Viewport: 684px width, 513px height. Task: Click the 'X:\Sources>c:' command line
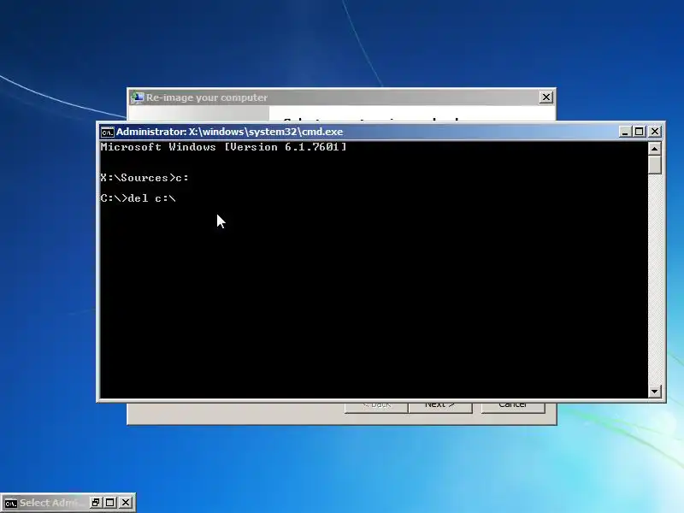pos(144,178)
